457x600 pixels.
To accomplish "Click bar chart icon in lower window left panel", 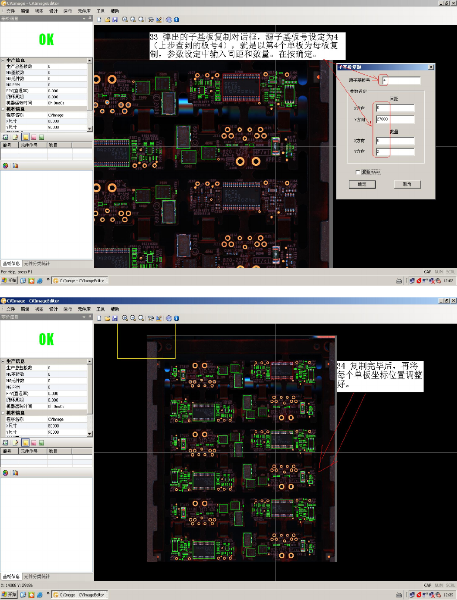I will coord(15,473).
